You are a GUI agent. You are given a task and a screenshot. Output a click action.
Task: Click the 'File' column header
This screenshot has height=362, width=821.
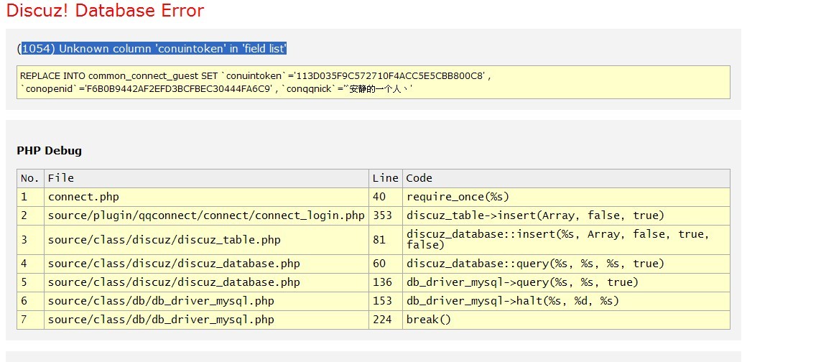pos(61,178)
